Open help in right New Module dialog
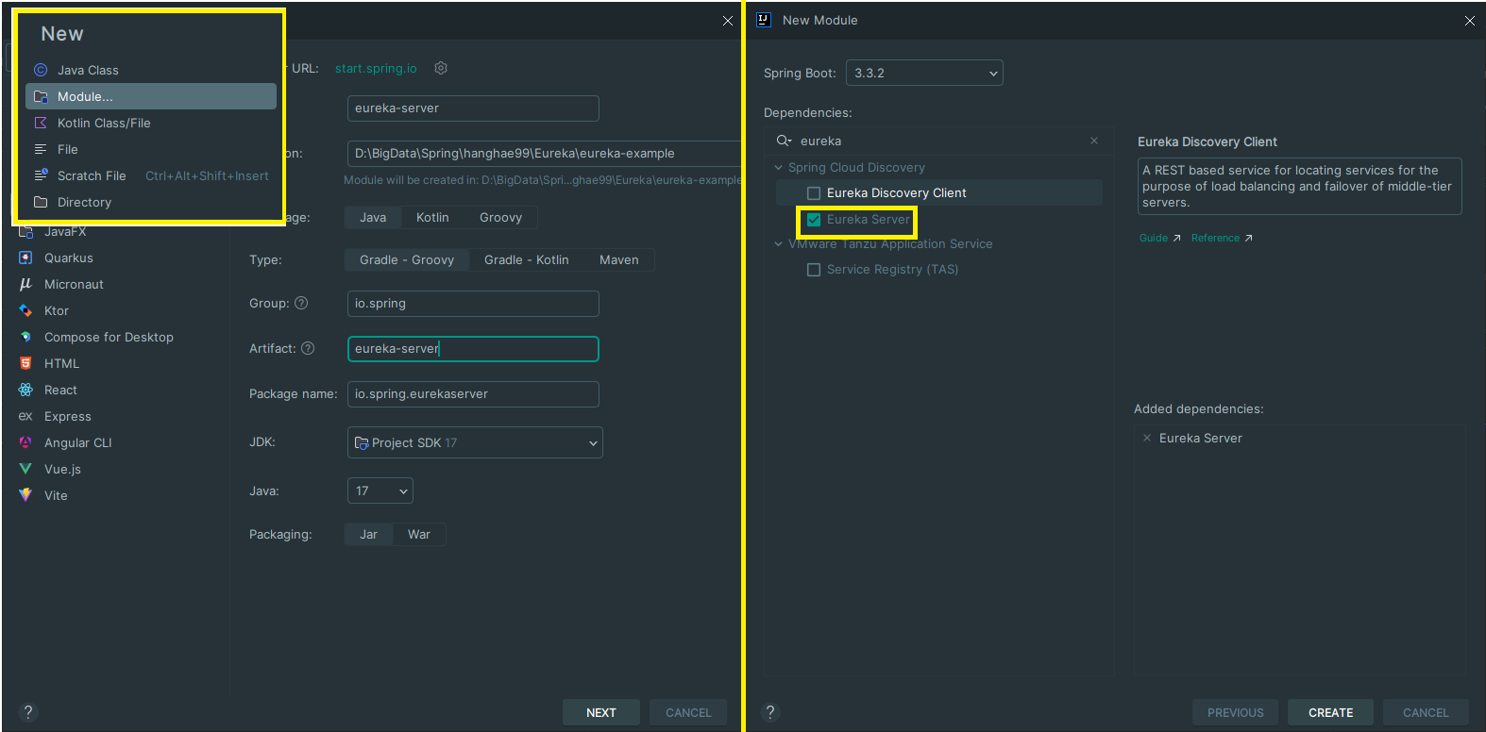Screen dimensions: 1486x732 pyautogui.click(x=770, y=712)
